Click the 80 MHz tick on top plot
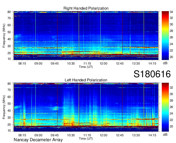 (x=9, y=12)
